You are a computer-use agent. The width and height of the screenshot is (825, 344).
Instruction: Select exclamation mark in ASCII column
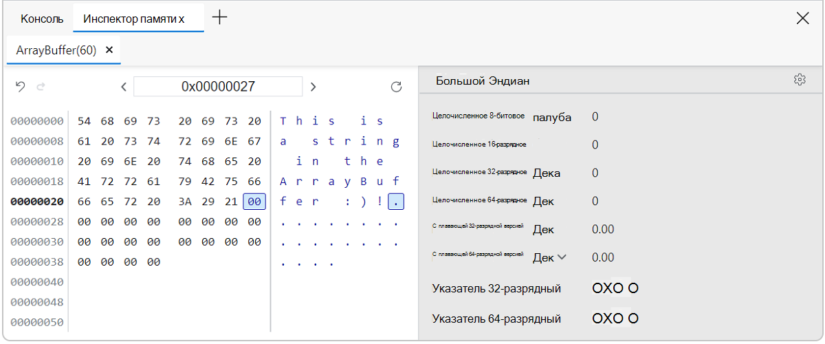(x=379, y=202)
